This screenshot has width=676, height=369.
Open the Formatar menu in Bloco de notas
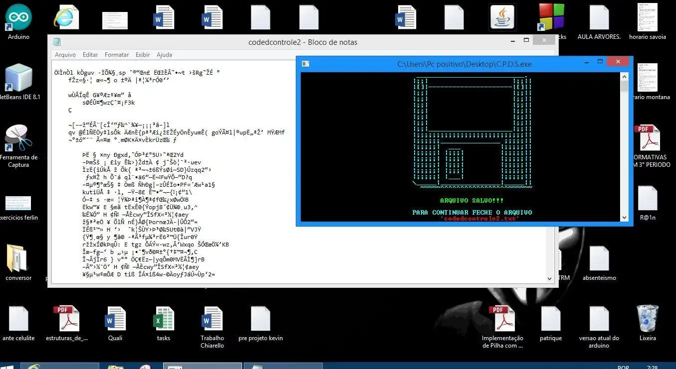(x=117, y=55)
